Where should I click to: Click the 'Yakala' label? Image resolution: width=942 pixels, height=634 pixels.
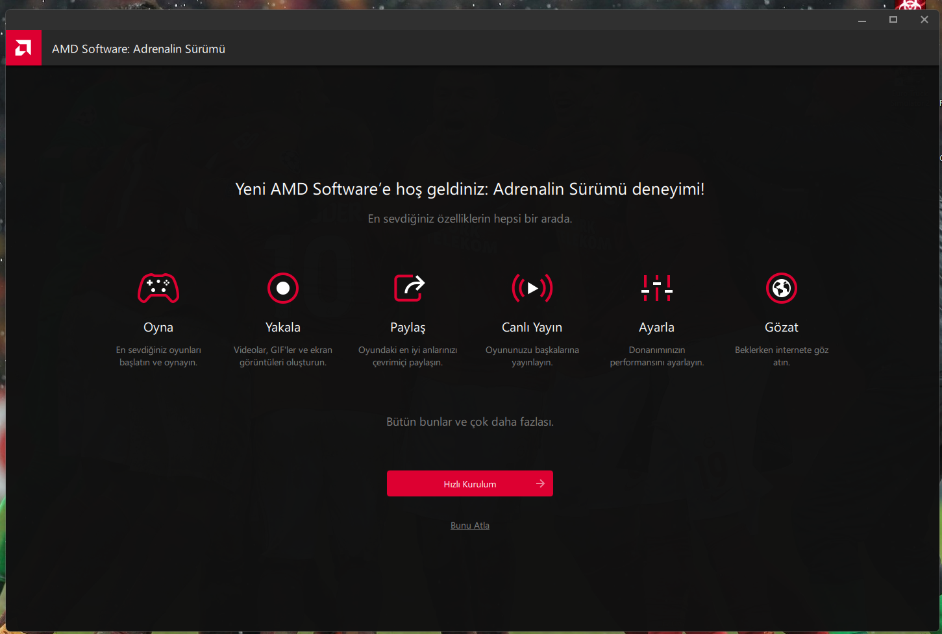click(x=283, y=328)
